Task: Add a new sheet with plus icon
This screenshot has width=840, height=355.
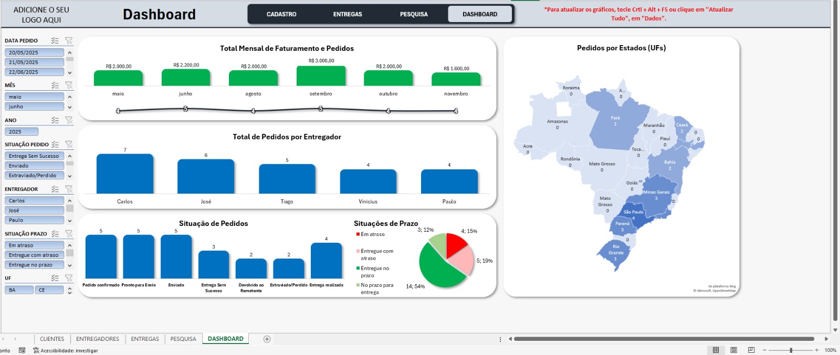Action: coord(267,339)
